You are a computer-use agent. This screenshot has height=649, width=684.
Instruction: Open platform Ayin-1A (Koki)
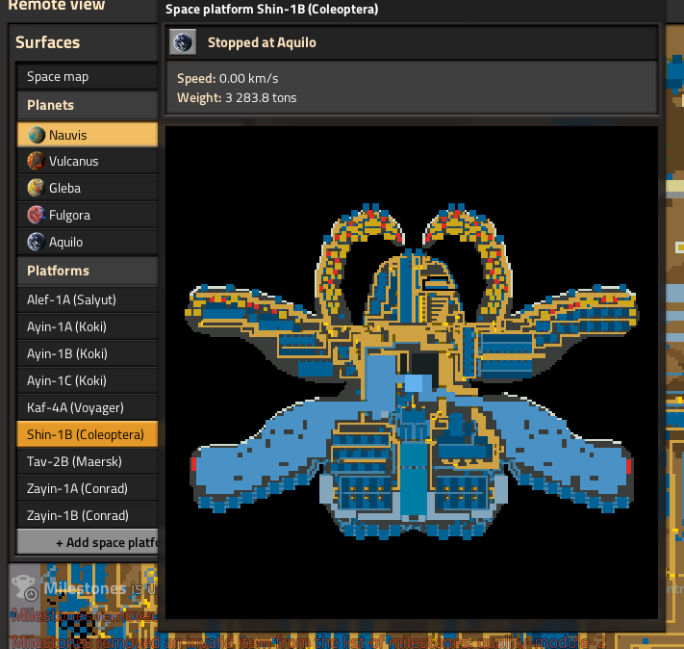pyautogui.click(x=88, y=326)
